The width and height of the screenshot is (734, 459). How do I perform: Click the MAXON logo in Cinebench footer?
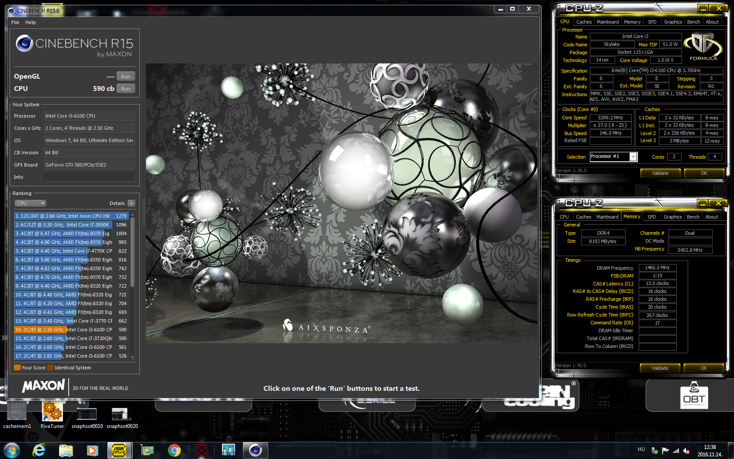coord(44,386)
